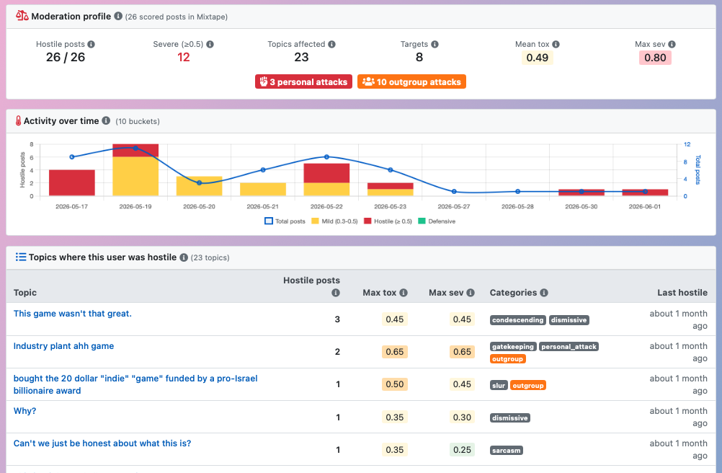Click the fist icon in personal attacks badge

pyautogui.click(x=264, y=81)
